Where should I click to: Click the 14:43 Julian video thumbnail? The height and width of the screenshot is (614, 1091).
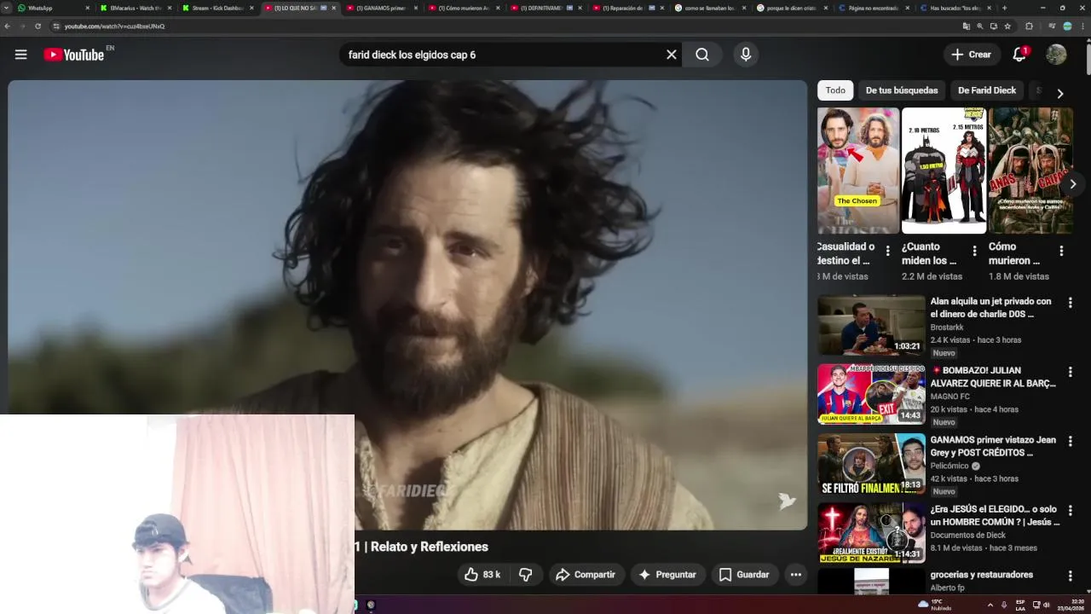(871, 394)
